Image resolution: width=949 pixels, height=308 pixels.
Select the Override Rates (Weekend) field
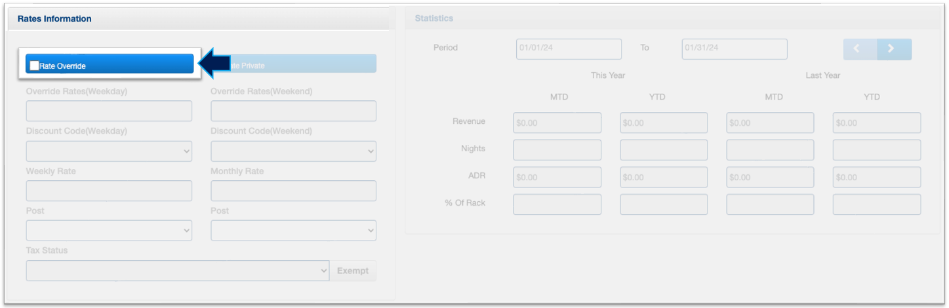click(293, 111)
